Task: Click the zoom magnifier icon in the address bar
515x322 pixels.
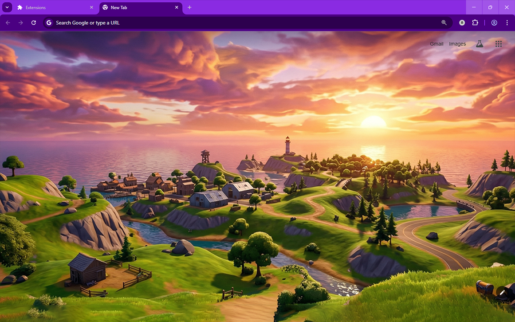Action: coord(444,23)
